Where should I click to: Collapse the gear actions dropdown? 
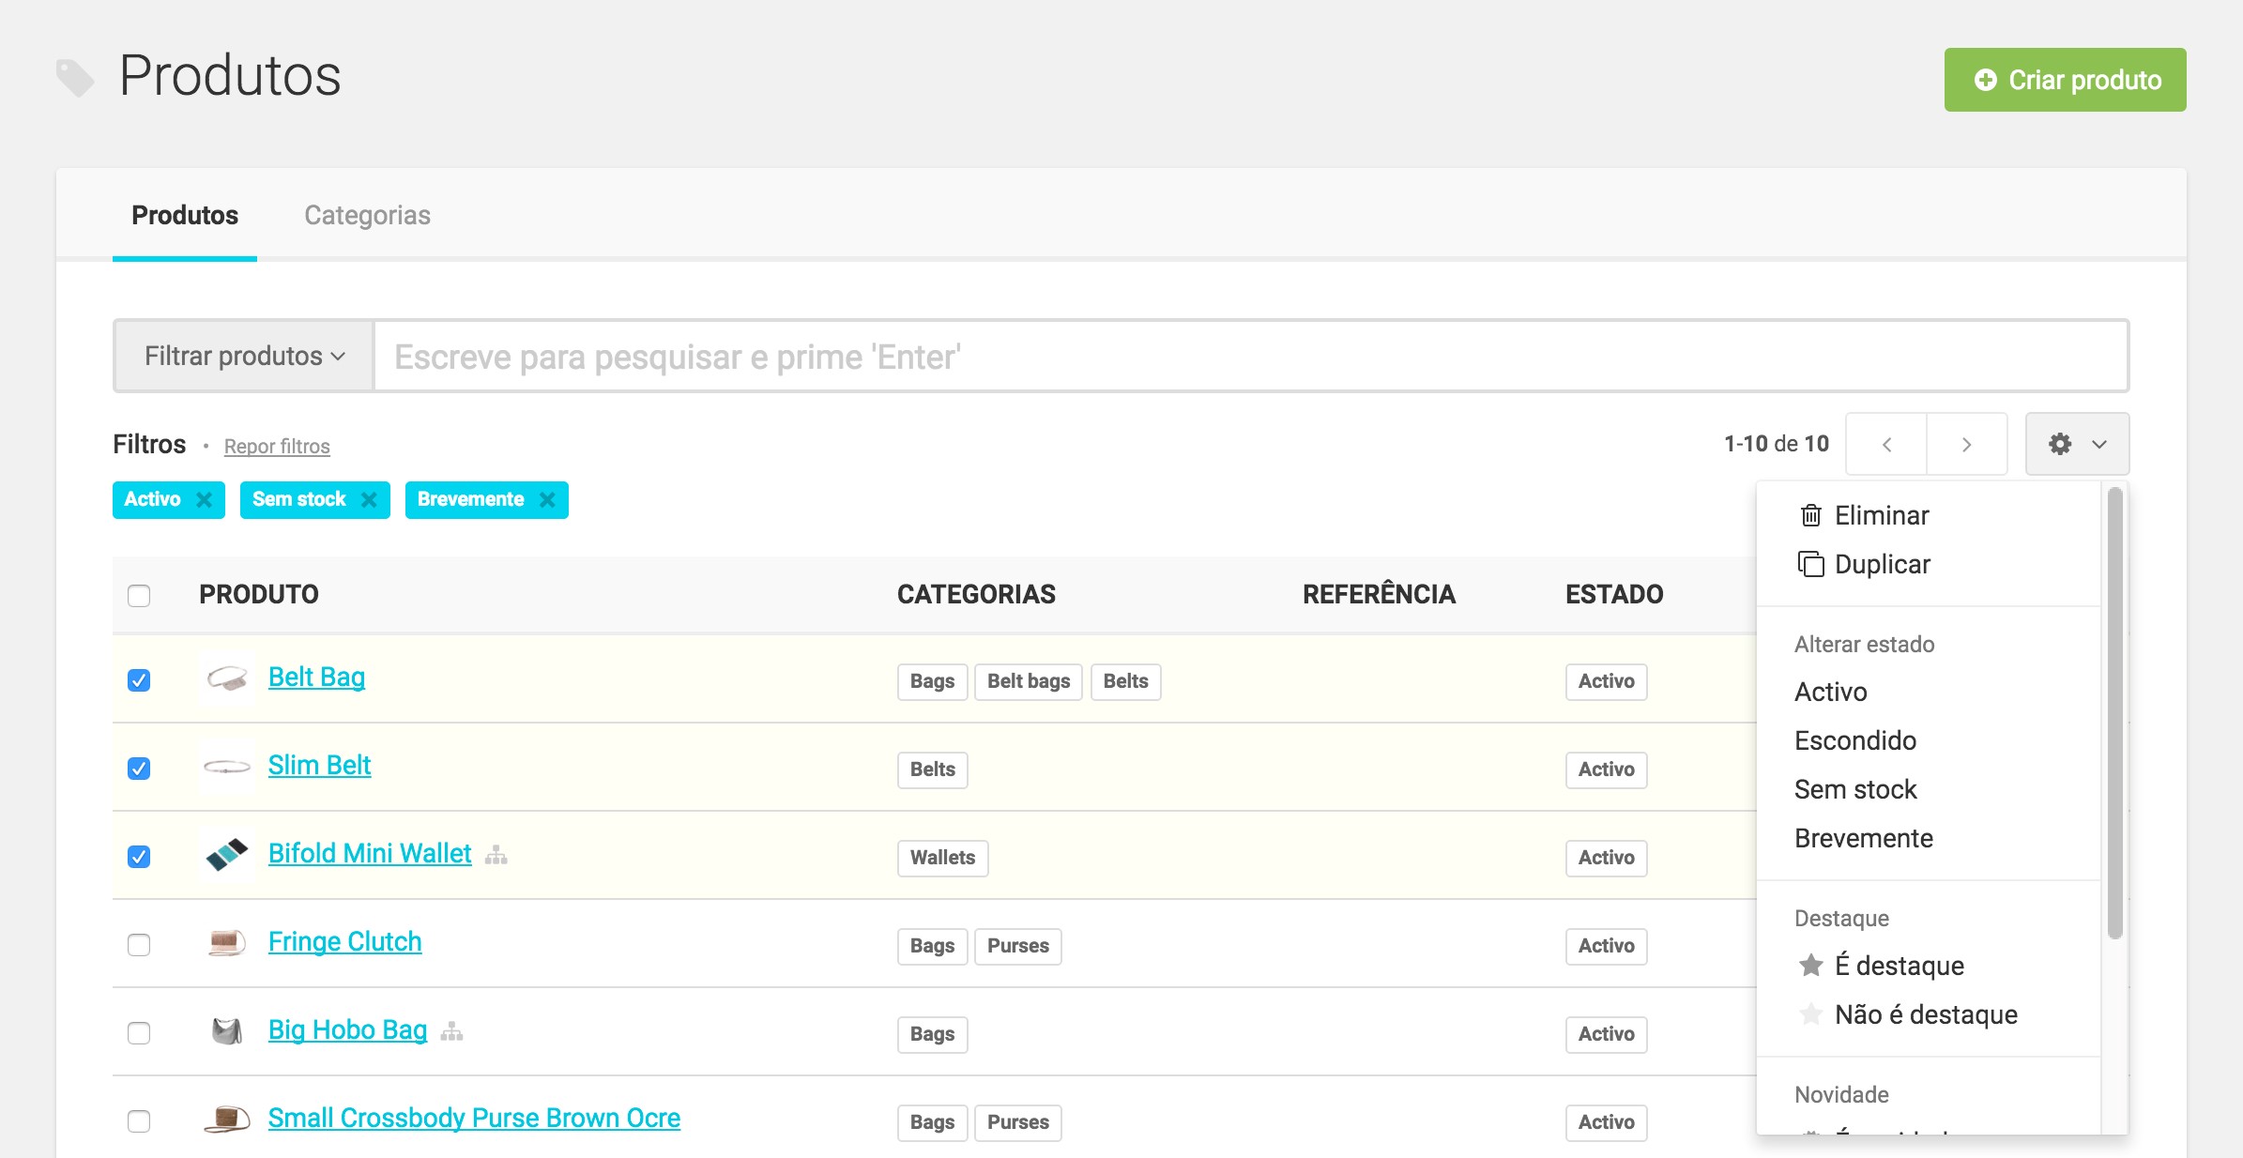(2077, 444)
